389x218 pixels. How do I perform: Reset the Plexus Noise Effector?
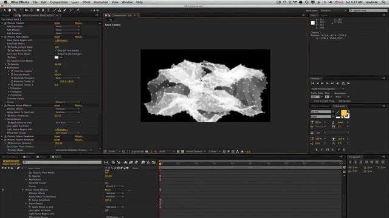tap(57, 105)
